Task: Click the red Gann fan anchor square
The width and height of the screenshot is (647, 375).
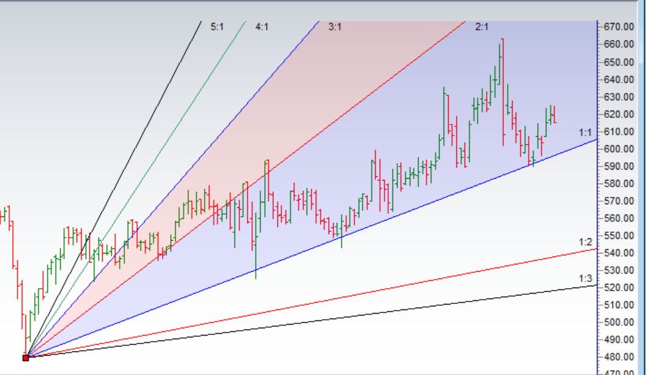Action: (x=26, y=358)
